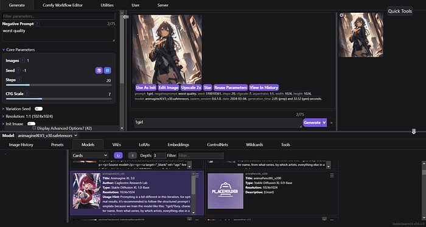
Task: Open the Wildcards tab
Action: pyautogui.click(x=254, y=144)
